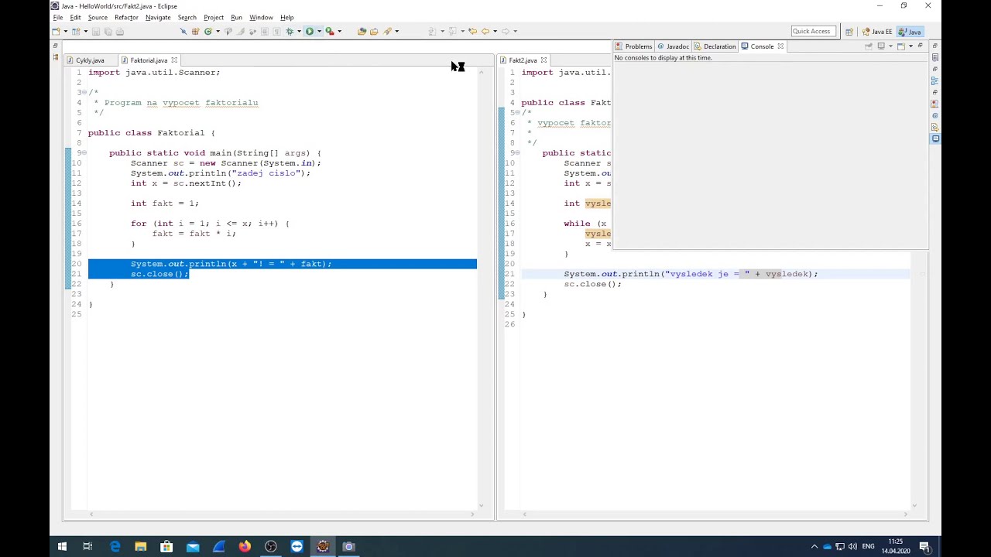Close the Console view
This screenshot has width=991, height=557.
point(780,46)
